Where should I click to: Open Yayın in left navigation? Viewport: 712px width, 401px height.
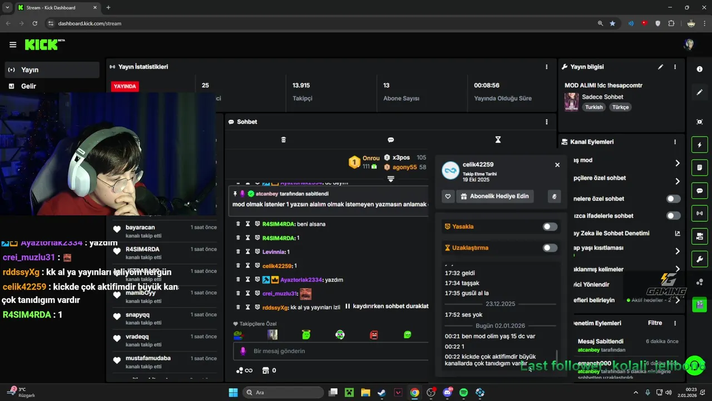pyautogui.click(x=52, y=70)
